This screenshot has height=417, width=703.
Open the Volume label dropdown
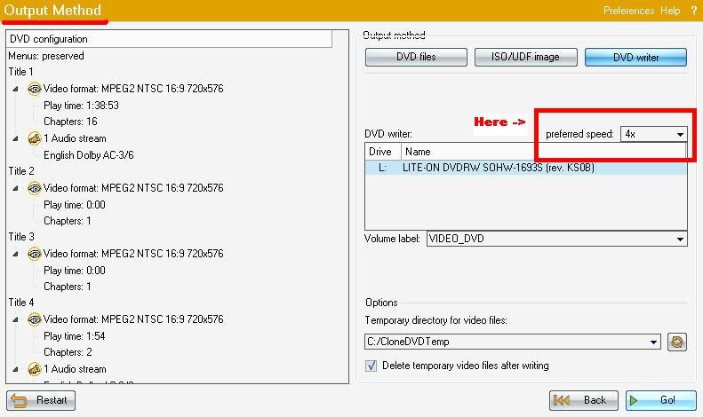(x=680, y=239)
